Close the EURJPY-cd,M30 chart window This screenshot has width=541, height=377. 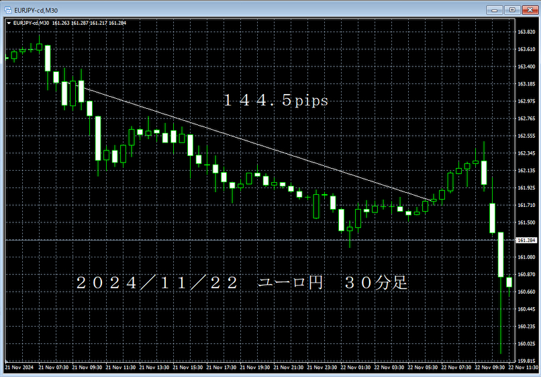coord(530,10)
